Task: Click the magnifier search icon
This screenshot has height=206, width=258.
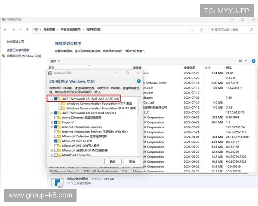Action: [x=251, y=30]
